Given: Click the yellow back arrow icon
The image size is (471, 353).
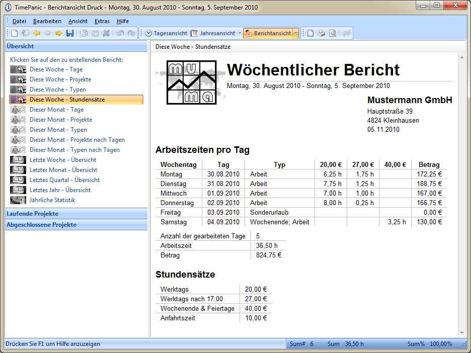Looking at the screenshot, I should (37, 33).
